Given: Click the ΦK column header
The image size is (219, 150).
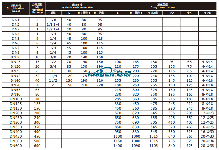Looking at the screenshot, I should tap(190, 13).
